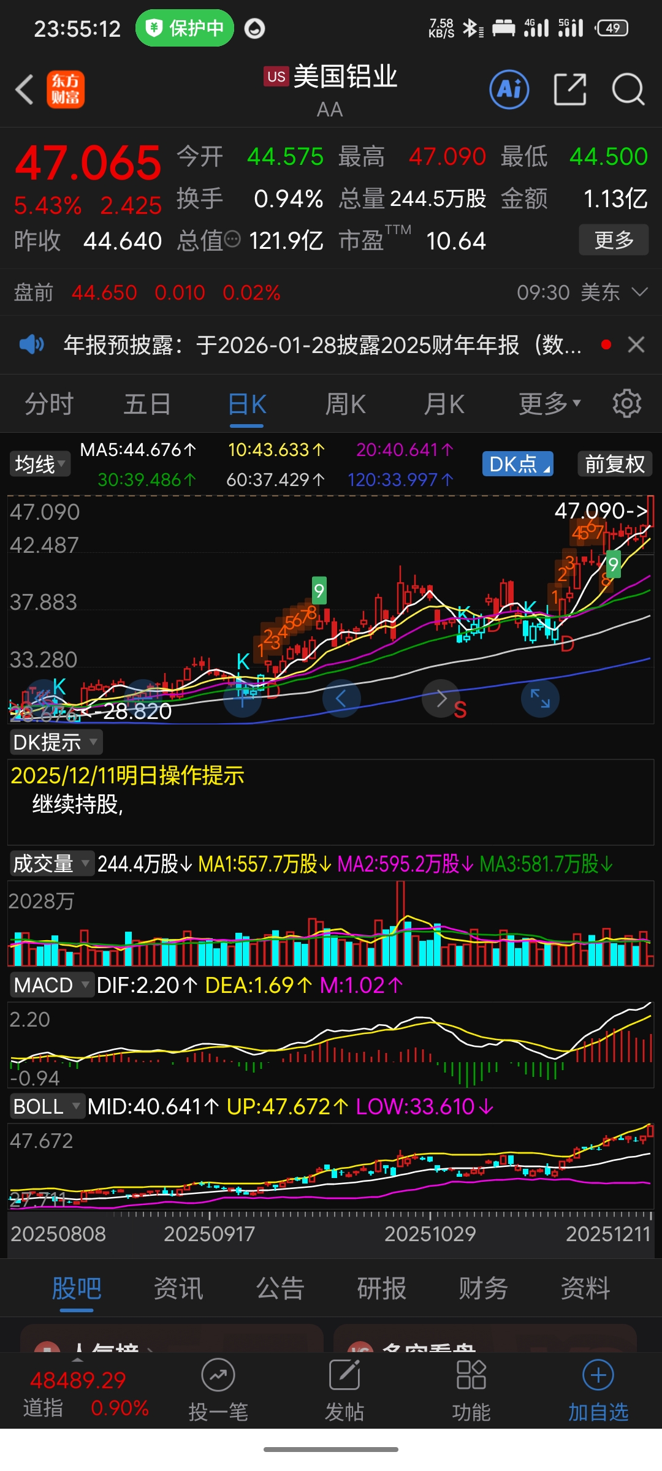
Task: Switch to the 分时 chart tab
Action: [49, 404]
